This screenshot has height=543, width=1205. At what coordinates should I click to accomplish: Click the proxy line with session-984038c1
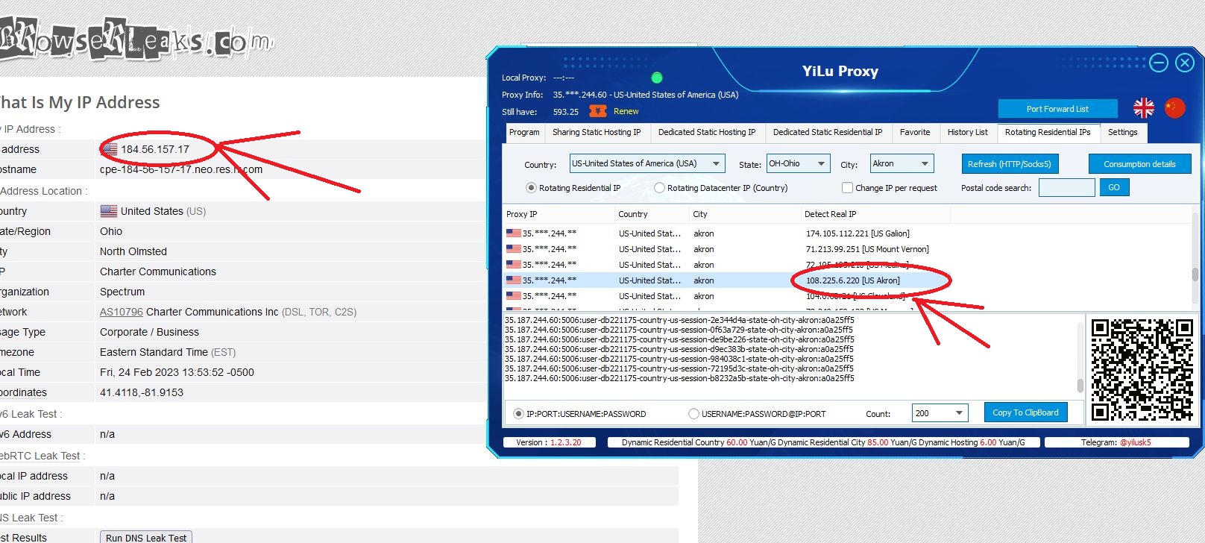(679, 359)
